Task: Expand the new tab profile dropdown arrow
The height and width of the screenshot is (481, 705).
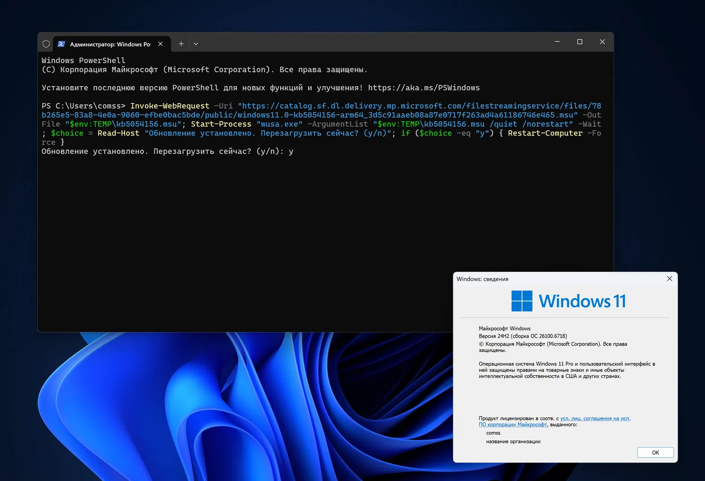Action: [x=196, y=44]
